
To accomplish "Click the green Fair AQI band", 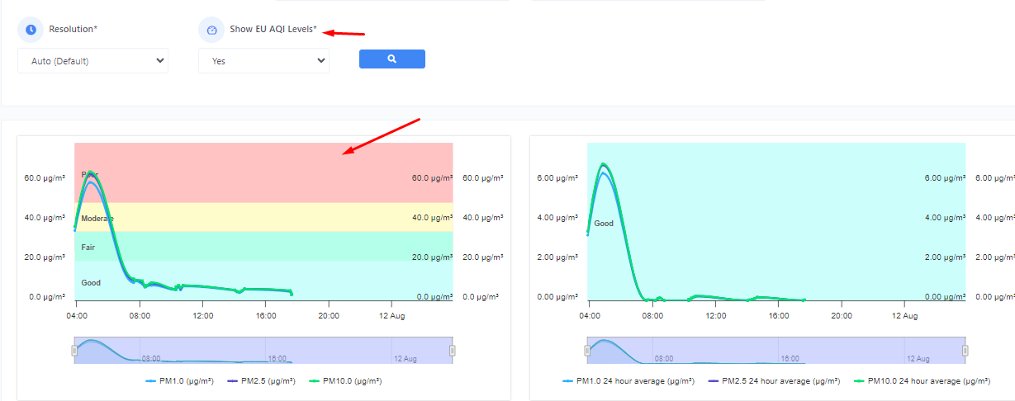I will click(x=264, y=247).
